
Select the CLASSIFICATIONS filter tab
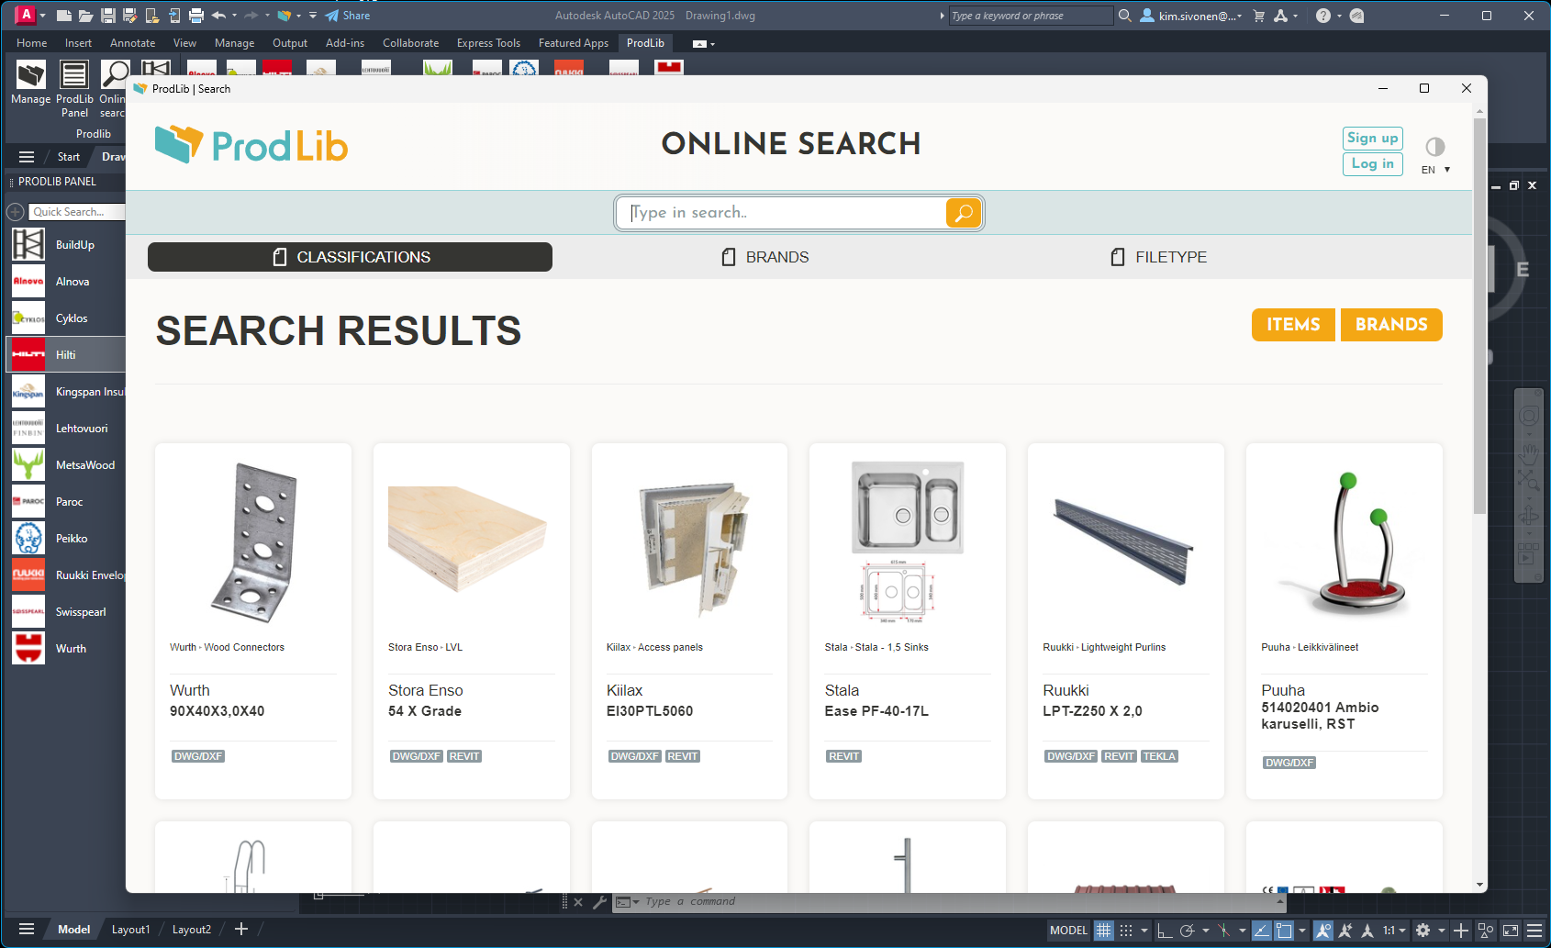click(350, 257)
